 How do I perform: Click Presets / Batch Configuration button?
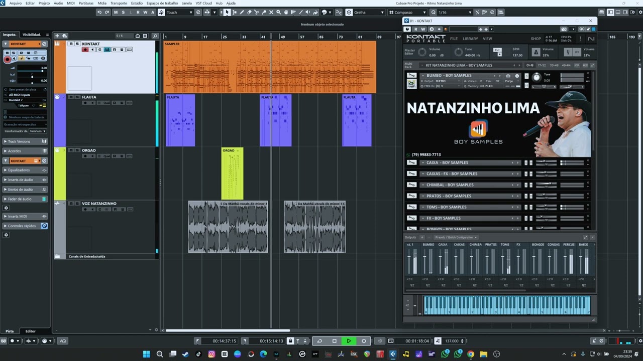456,237
